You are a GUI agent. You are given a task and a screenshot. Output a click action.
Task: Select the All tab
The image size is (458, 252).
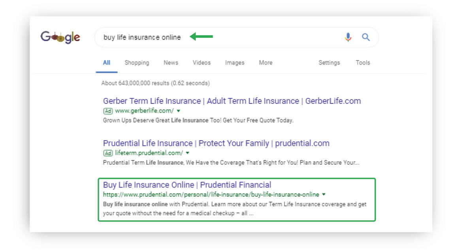107,63
